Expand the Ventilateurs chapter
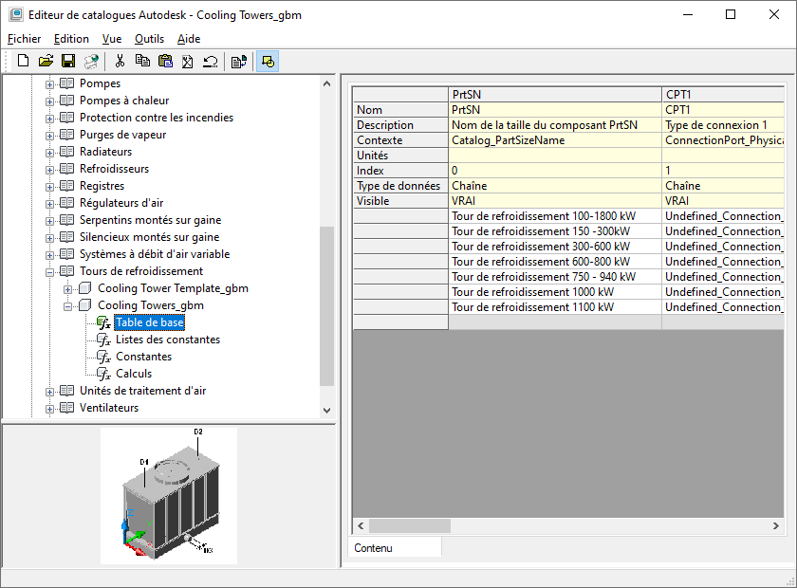 (x=50, y=408)
